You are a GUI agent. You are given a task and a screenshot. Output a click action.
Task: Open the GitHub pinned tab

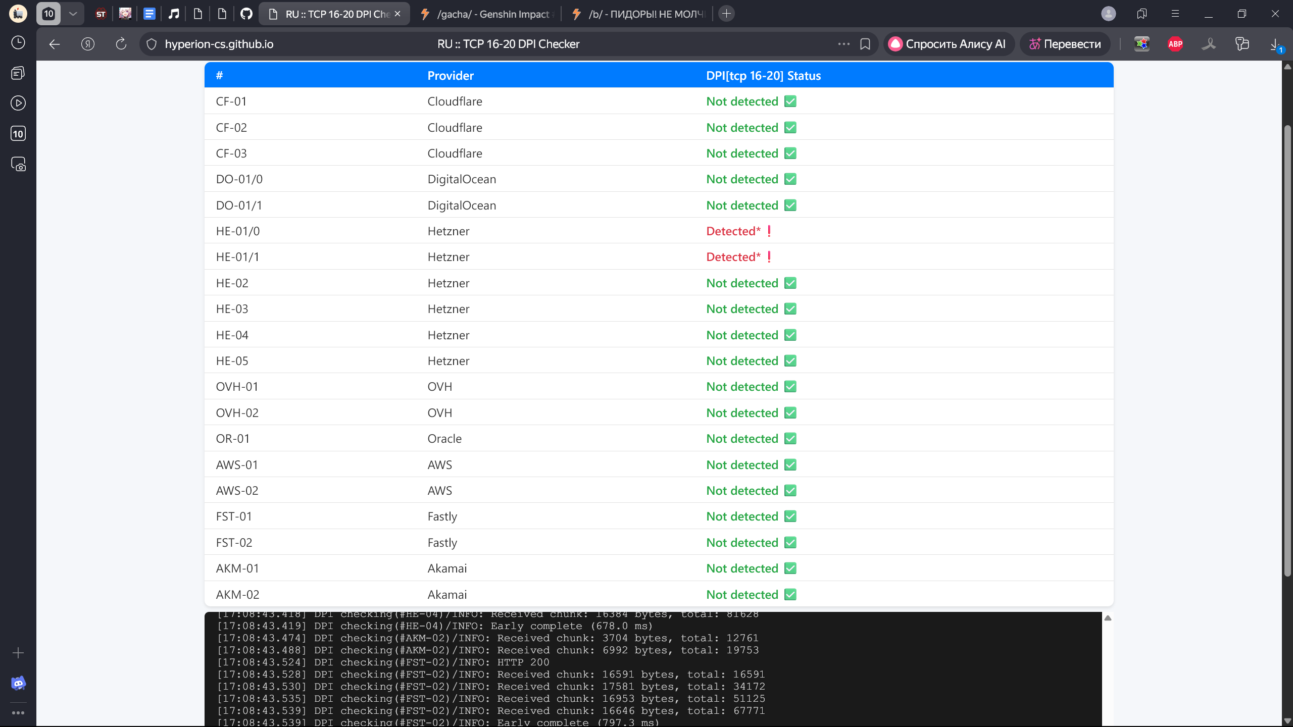(246, 14)
